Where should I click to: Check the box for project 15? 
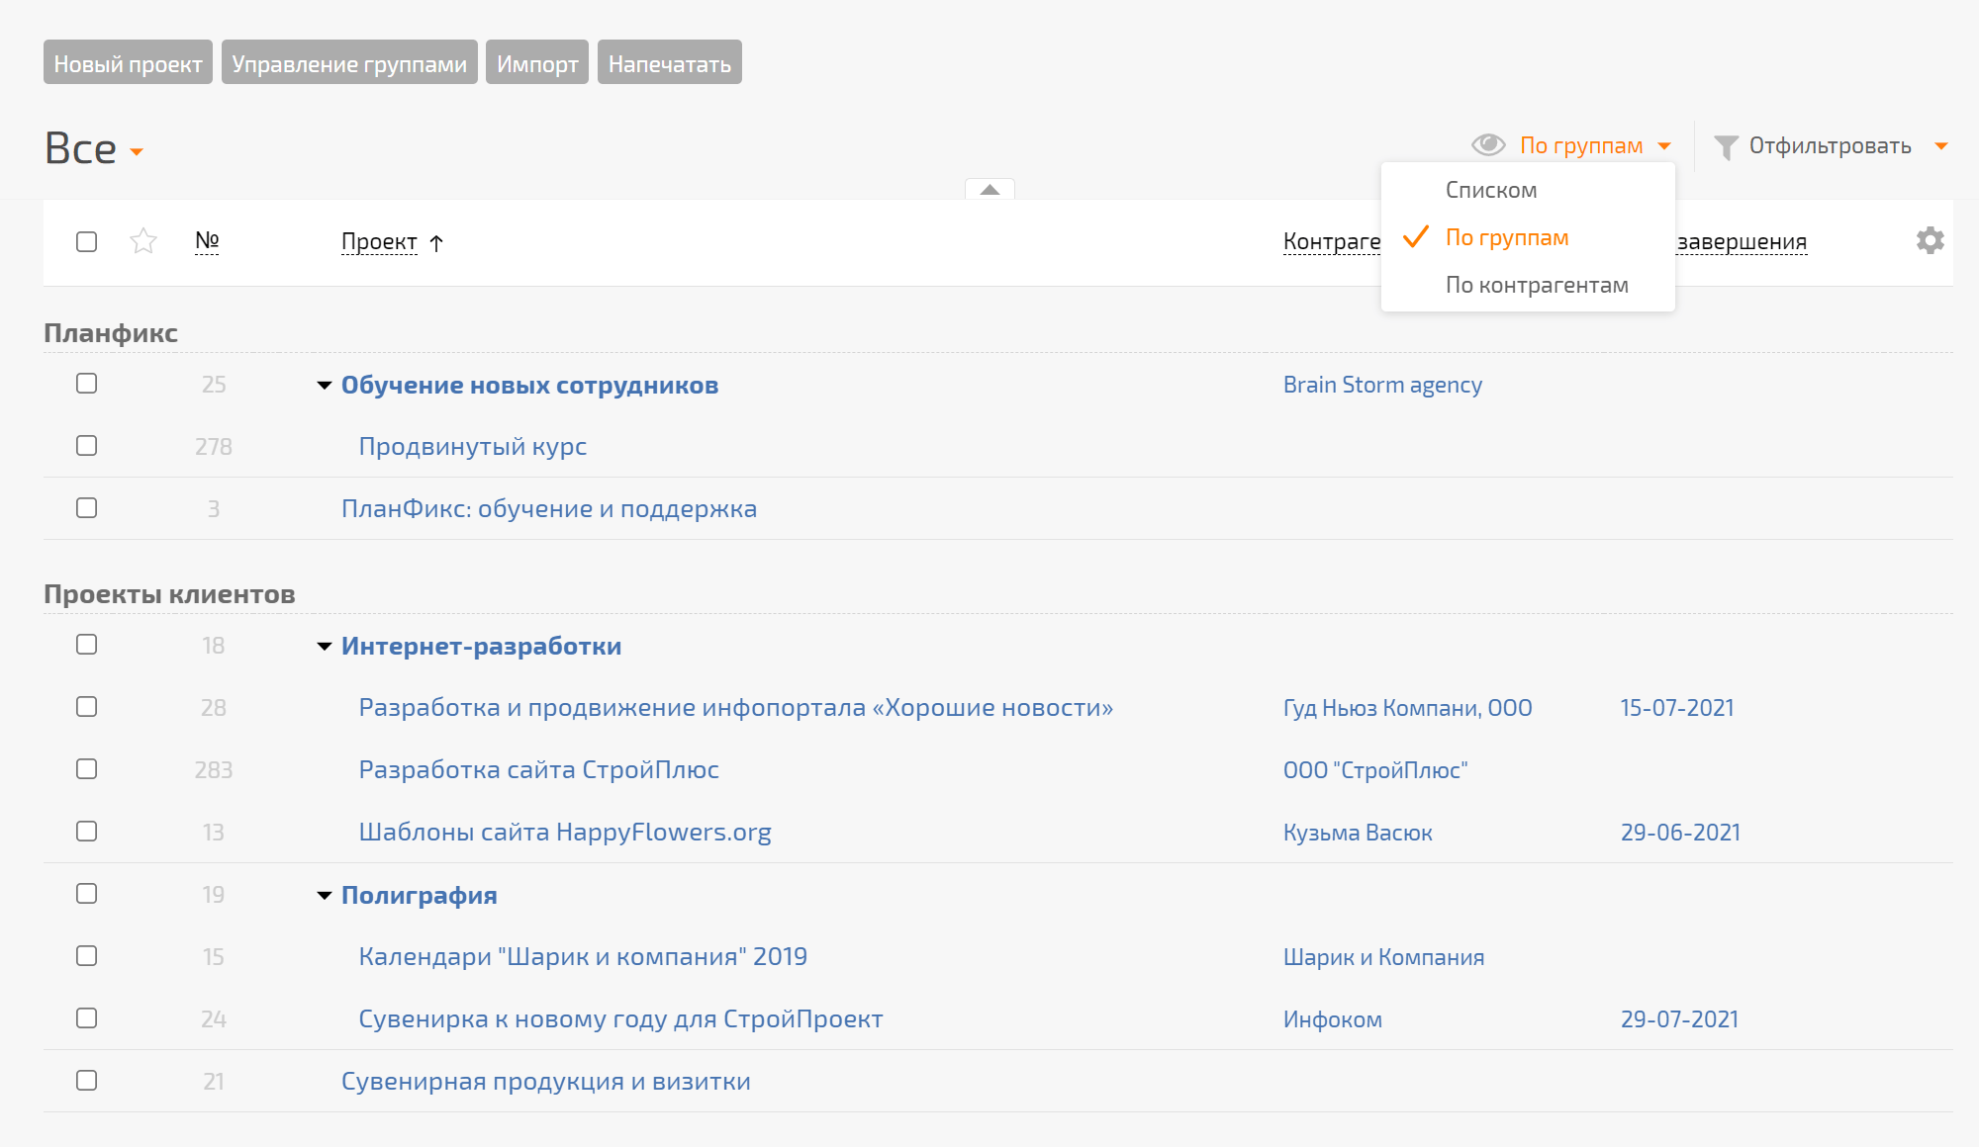point(87,956)
